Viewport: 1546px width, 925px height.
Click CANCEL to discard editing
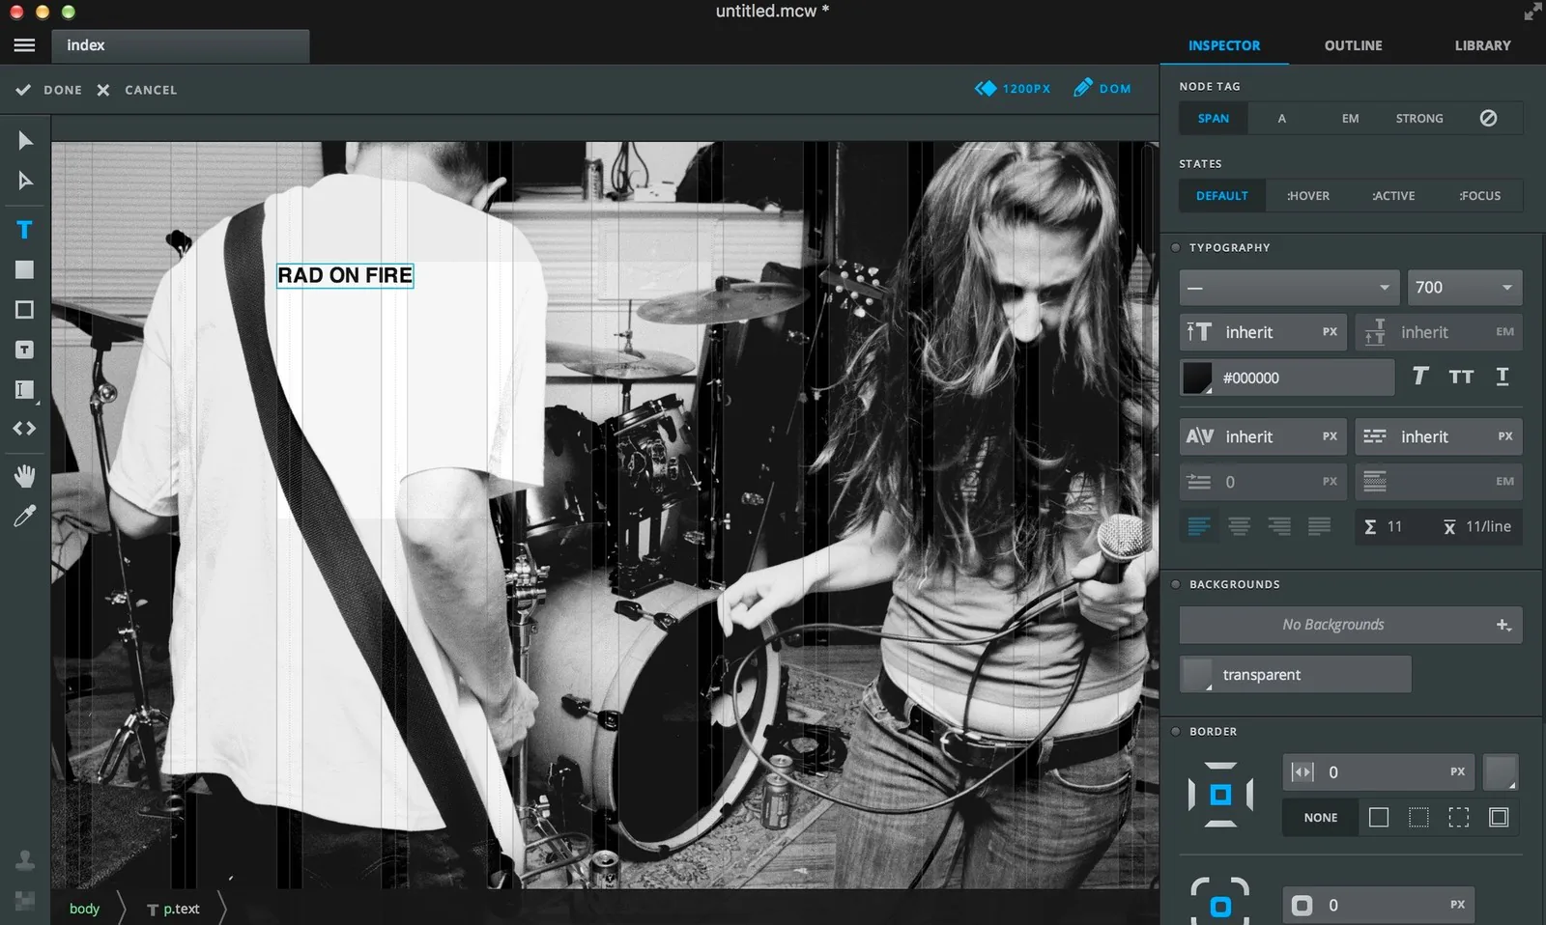pyautogui.click(x=137, y=90)
